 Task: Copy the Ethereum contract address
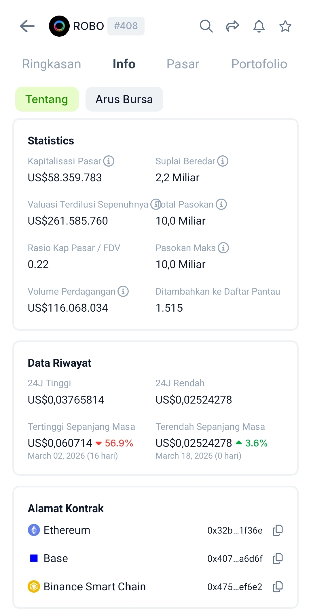[278, 530]
